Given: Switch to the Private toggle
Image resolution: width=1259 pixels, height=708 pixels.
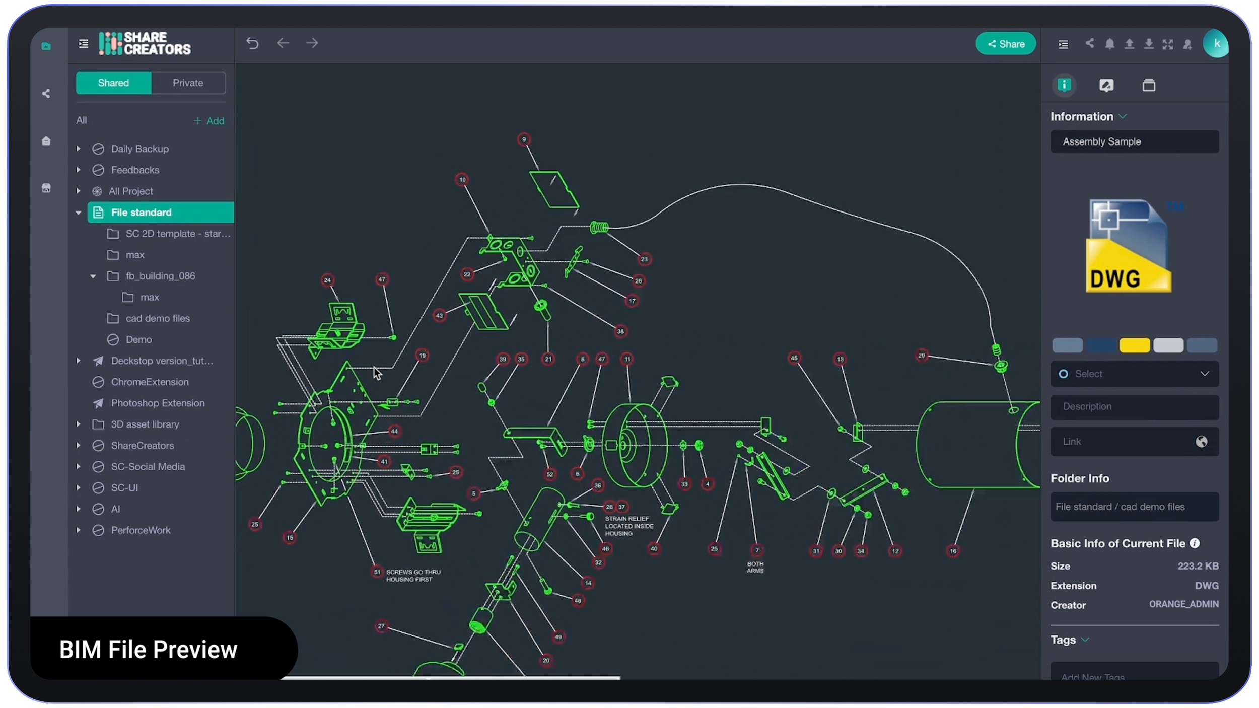Looking at the screenshot, I should point(188,83).
